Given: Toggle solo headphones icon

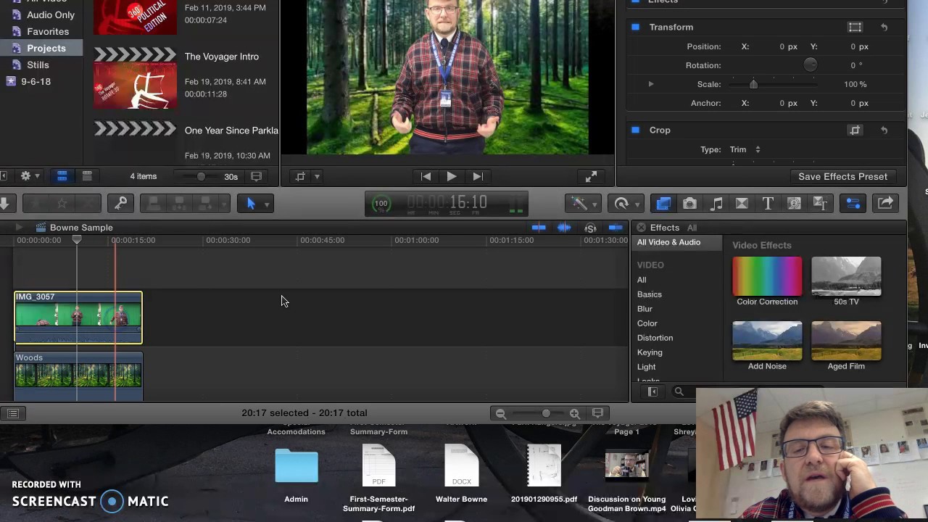Looking at the screenshot, I should click(591, 228).
